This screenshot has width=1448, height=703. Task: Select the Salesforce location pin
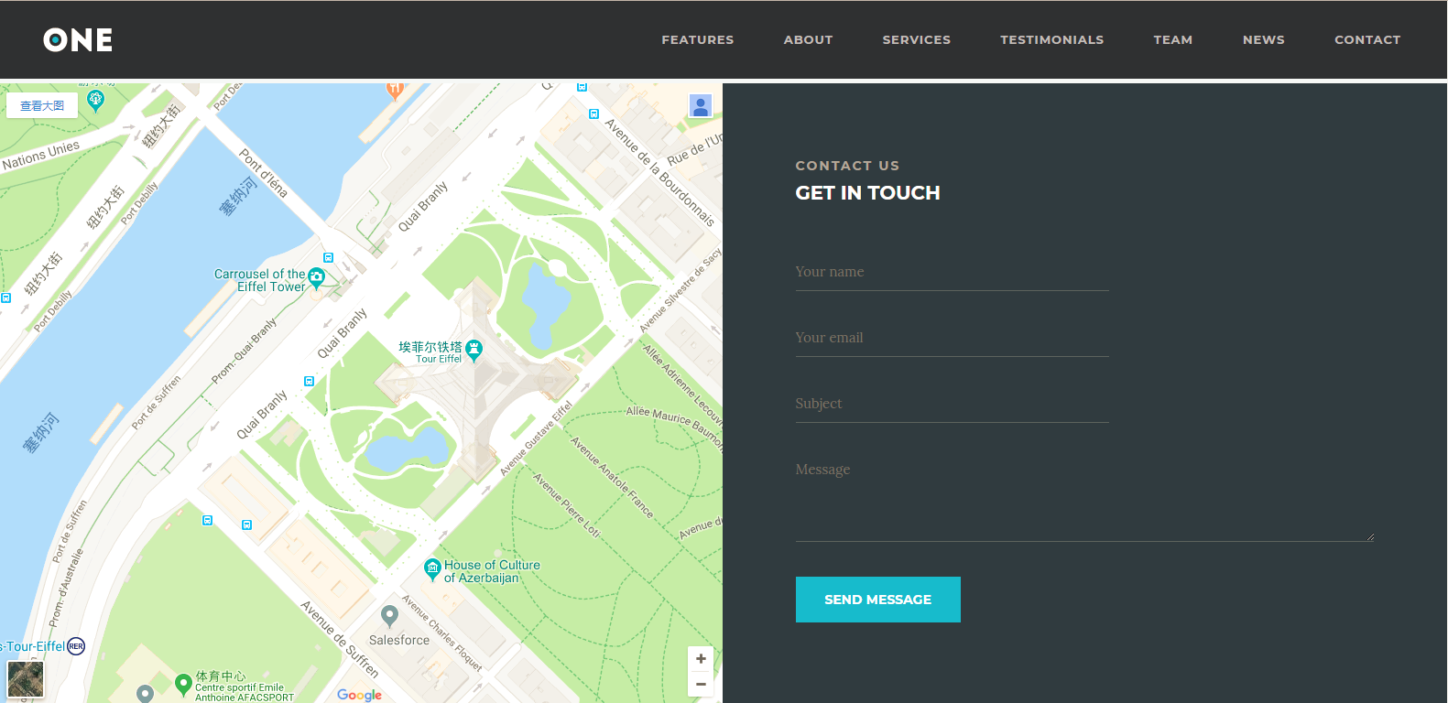[389, 614]
